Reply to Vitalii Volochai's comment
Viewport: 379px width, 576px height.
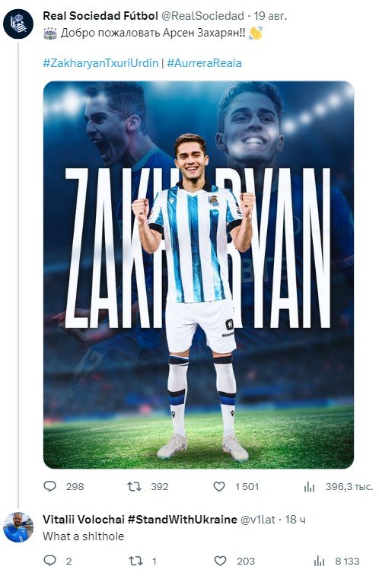click(50, 561)
